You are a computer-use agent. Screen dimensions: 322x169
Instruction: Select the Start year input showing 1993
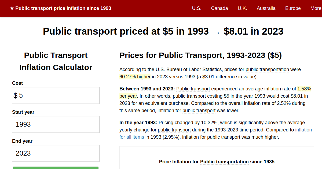pyautogui.click(x=56, y=124)
